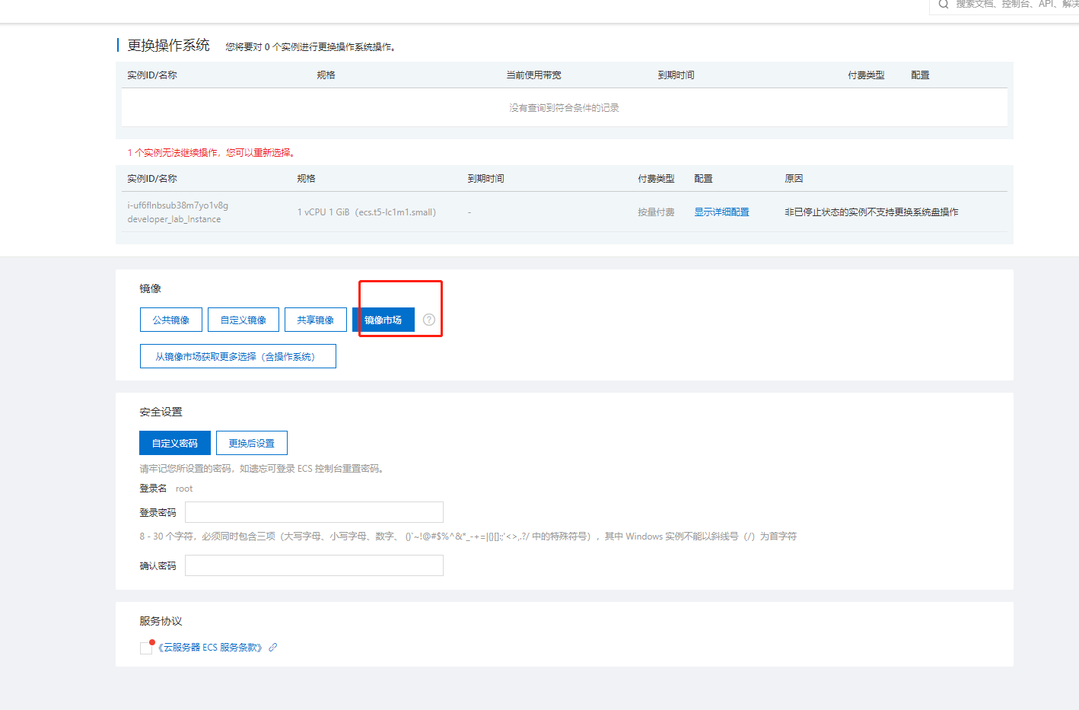The image size is (1079, 710).
Task: Click the 当前使用带宽 column header
Action: pos(534,75)
